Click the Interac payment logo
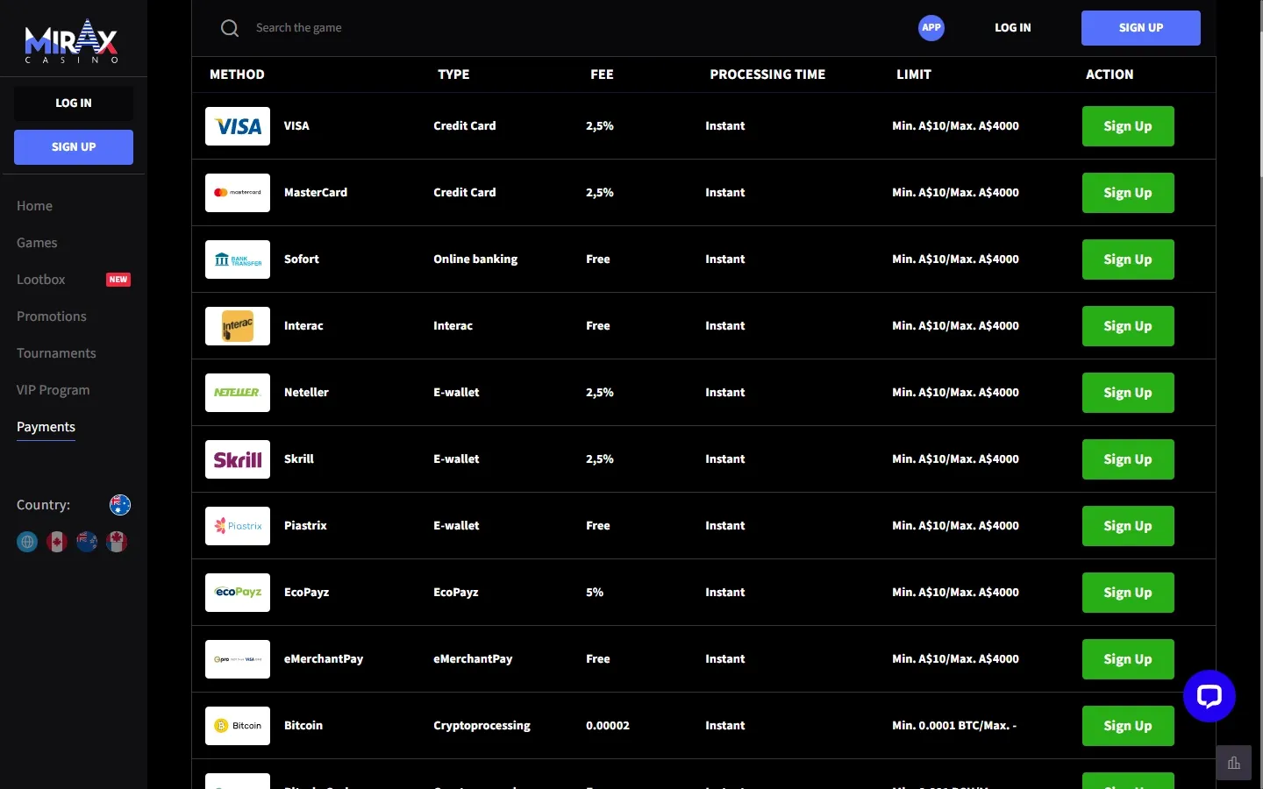Image resolution: width=1263 pixels, height=789 pixels. coord(238,326)
